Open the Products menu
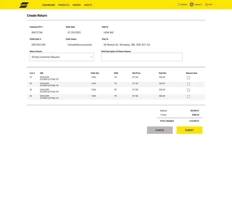Screen dimensions: 232x217 (x=64, y=5)
